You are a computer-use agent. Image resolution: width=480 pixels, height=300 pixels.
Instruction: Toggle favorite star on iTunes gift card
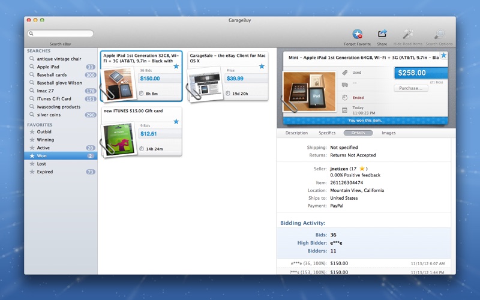coord(176,122)
